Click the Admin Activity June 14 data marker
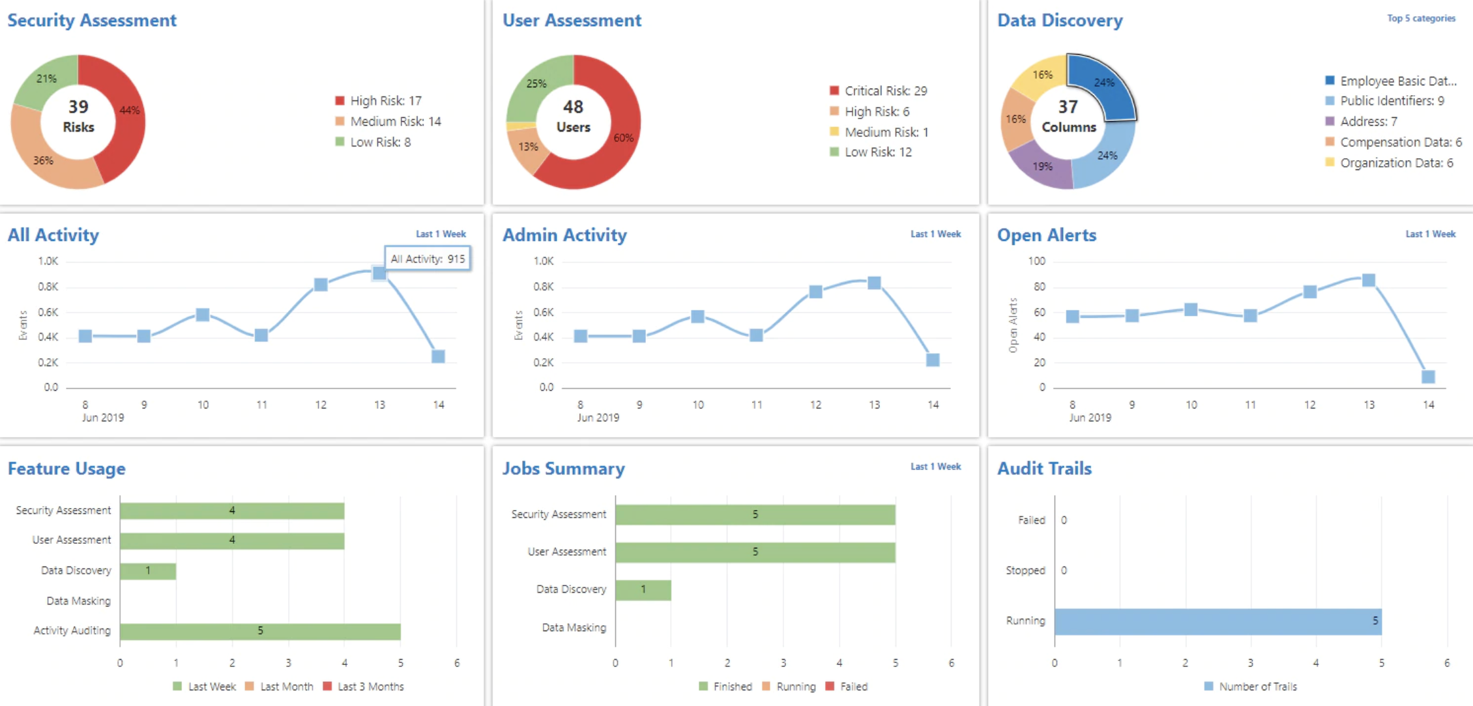This screenshot has height=706, width=1473. pos(933,360)
